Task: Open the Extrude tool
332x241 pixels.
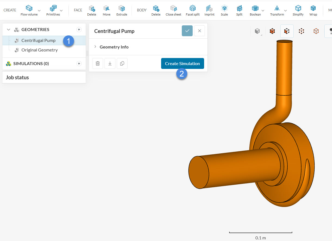Action: (x=122, y=10)
